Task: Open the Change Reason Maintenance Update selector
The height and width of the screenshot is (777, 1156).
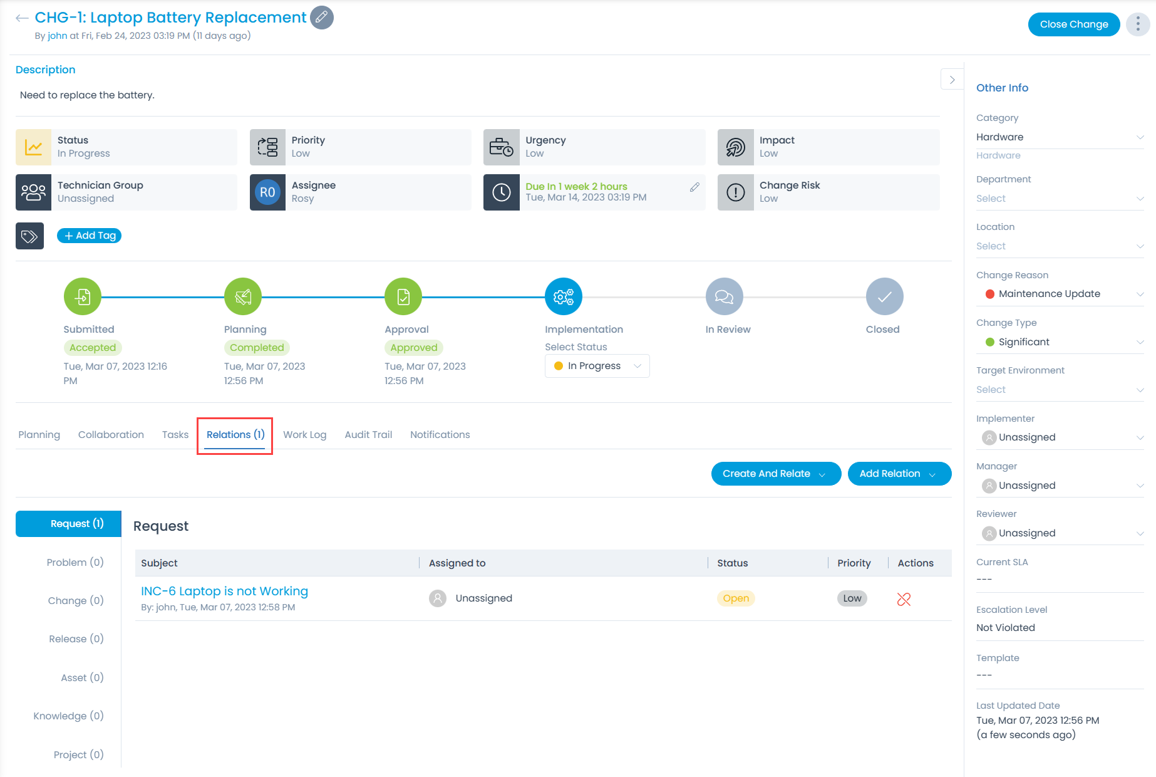Action: pyautogui.click(x=1060, y=294)
